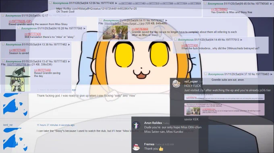274x153 pixels.
Task: Click the lord_ne username
Action: [x=8, y=125]
